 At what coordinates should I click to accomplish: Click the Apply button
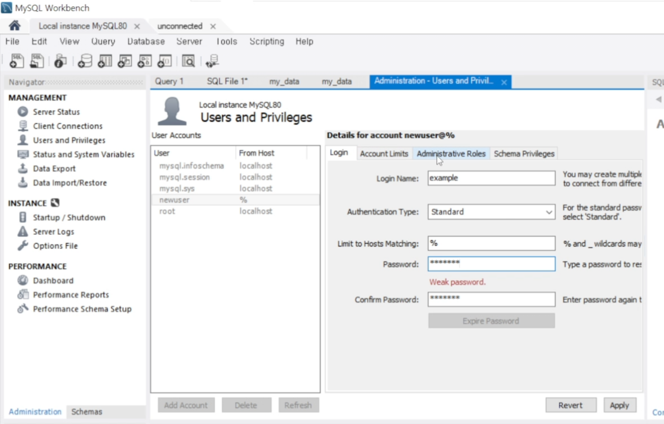click(x=619, y=405)
